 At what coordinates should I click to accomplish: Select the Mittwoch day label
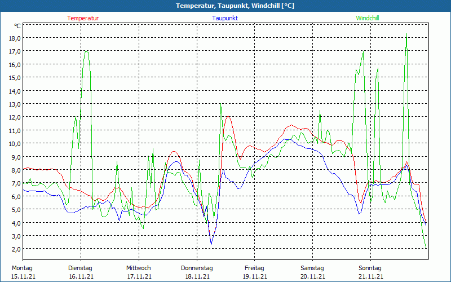pos(138,268)
